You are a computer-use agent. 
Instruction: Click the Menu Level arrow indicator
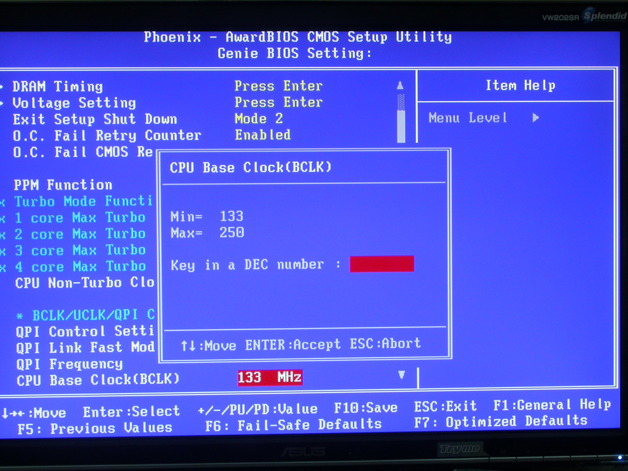coord(536,118)
